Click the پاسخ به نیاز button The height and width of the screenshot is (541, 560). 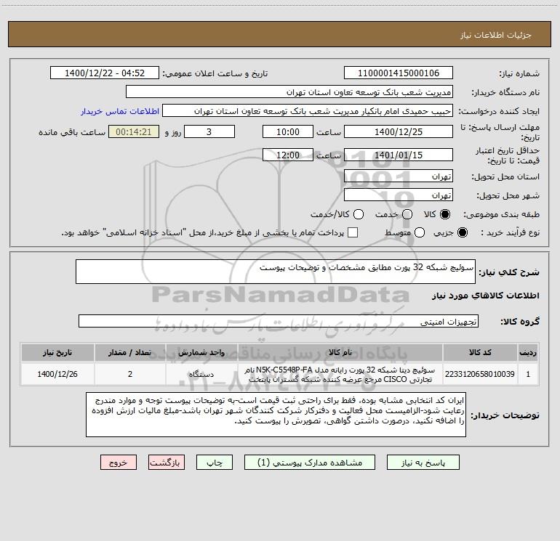point(423,463)
